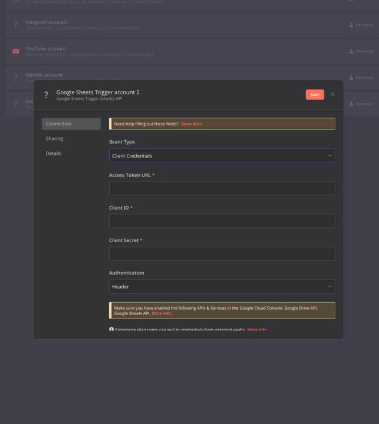Open docs link in help banner
Image resolution: width=379 pixels, height=424 pixels.
click(192, 124)
